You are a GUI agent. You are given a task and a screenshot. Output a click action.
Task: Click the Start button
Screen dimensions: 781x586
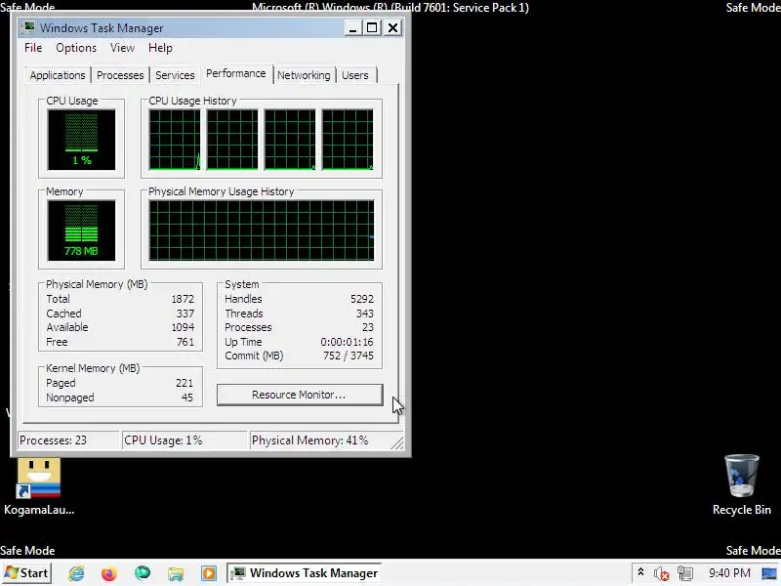pyautogui.click(x=26, y=573)
